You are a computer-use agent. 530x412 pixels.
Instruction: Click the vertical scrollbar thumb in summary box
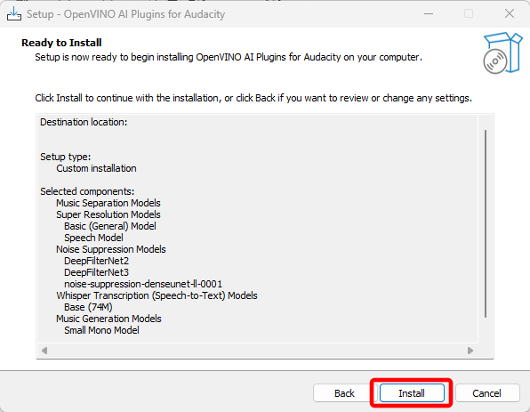pos(486,223)
